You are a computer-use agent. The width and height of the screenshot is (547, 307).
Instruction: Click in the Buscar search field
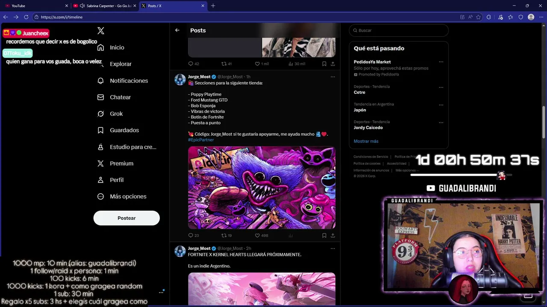tap(399, 30)
